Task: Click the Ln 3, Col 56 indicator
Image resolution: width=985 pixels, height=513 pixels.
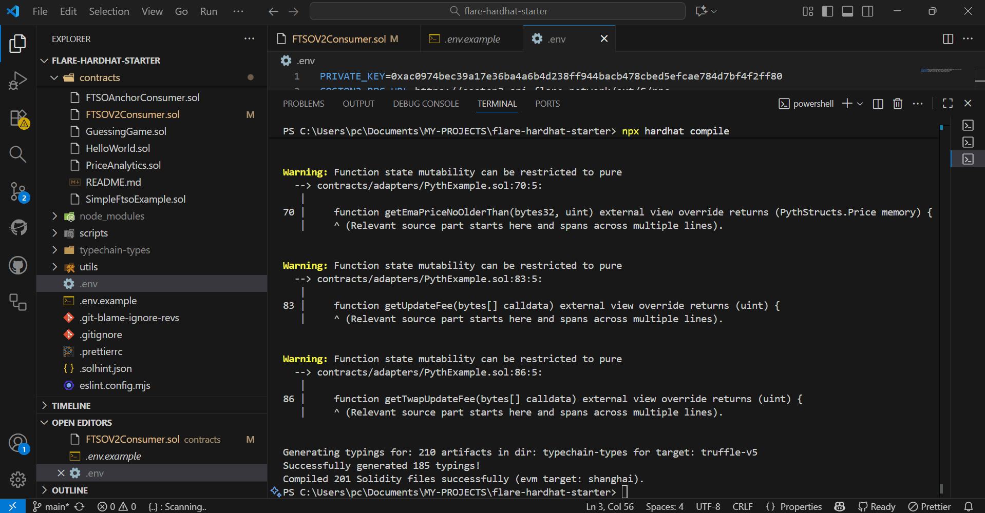Action: pyautogui.click(x=609, y=506)
